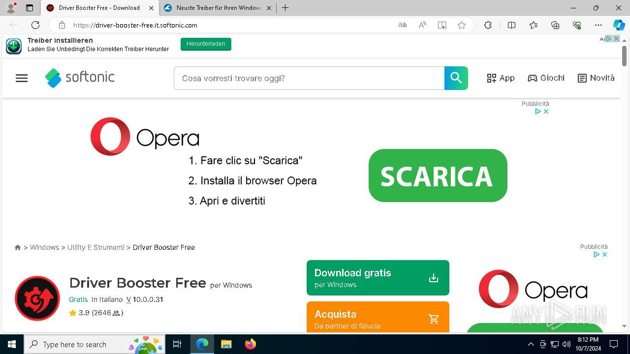630x354 pixels.
Task: Open the Copilot sidebar icon
Action: 619,25
